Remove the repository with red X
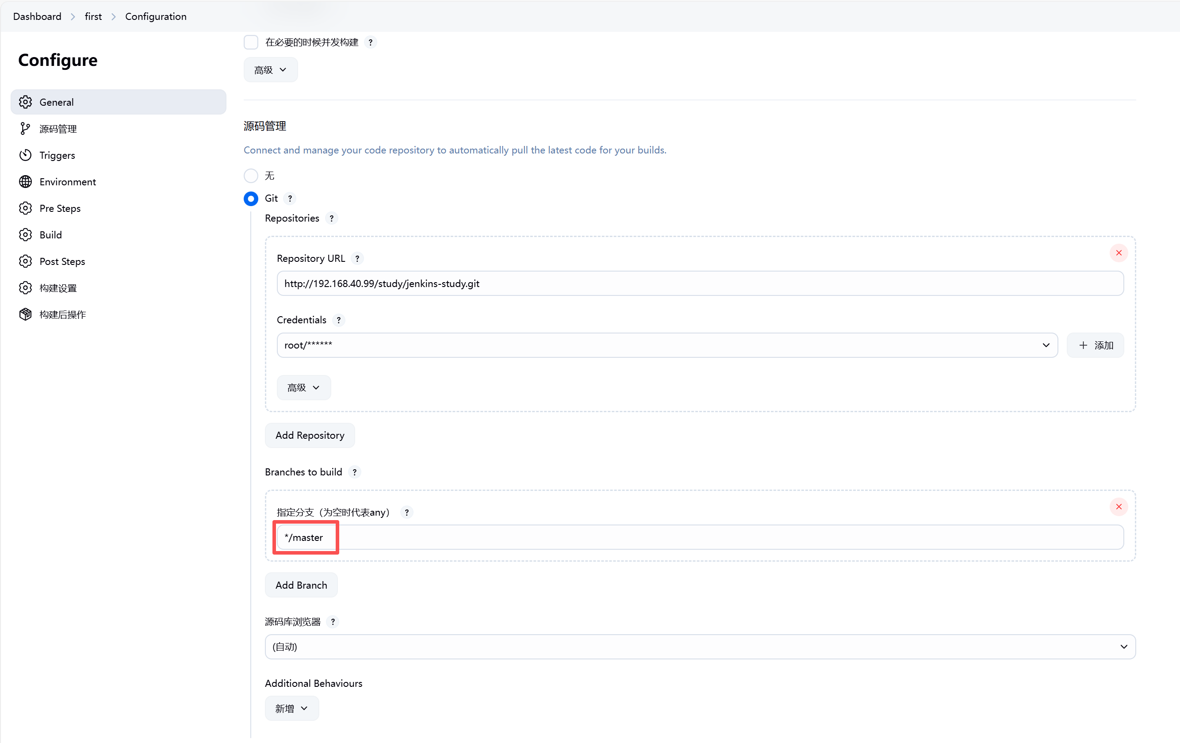Image resolution: width=1180 pixels, height=743 pixels. pyautogui.click(x=1118, y=253)
